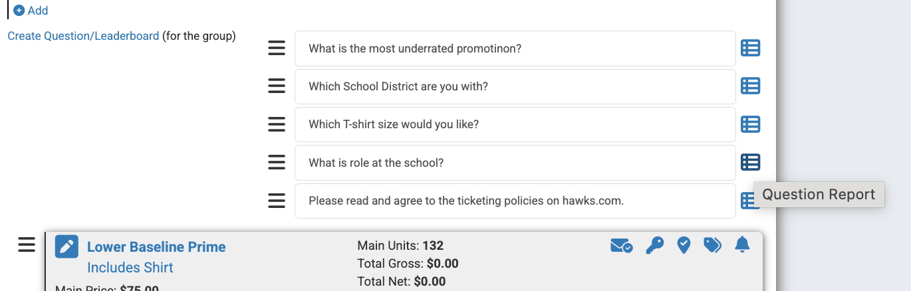The image size is (911, 291).
Task: Click the location pin checkmark icon
Action: [x=684, y=245]
